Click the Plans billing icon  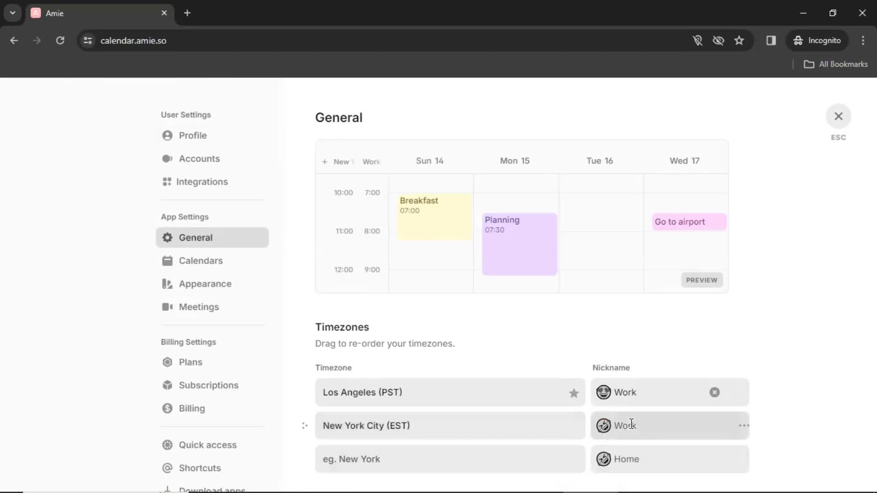tap(168, 362)
